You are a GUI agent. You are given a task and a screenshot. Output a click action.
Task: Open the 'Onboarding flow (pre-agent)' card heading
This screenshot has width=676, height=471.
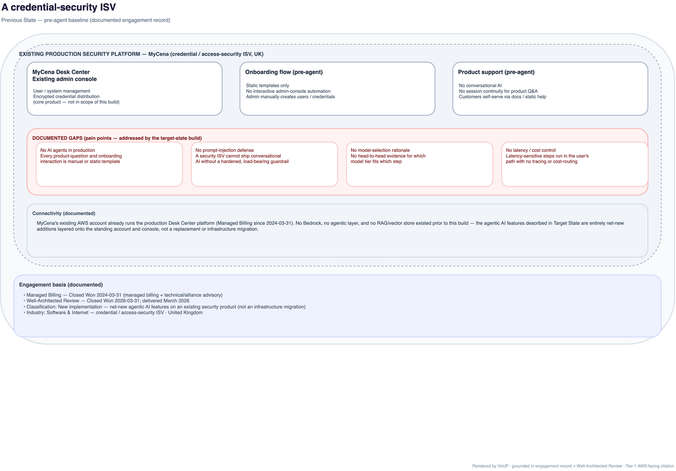(284, 72)
